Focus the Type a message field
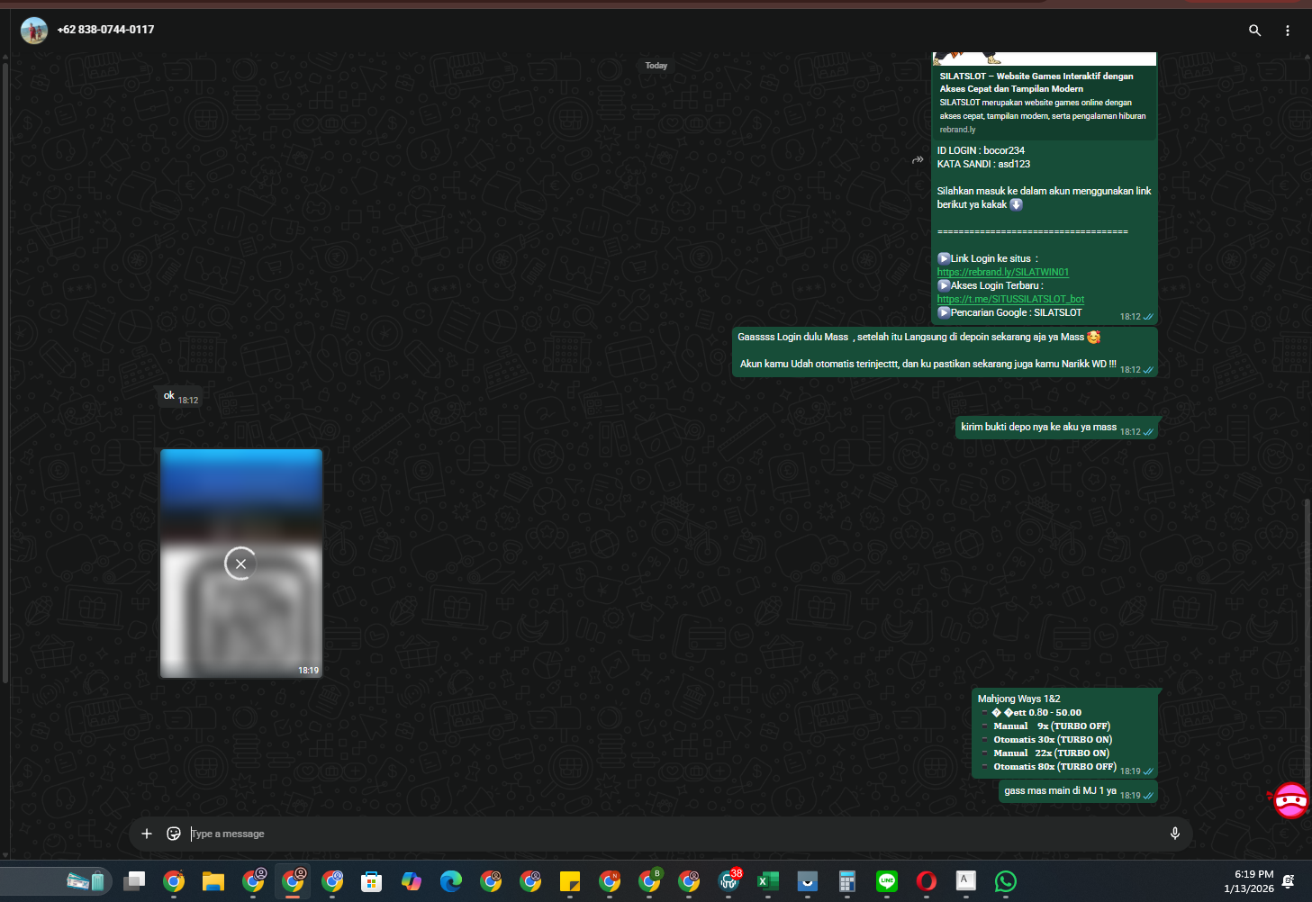This screenshot has height=902, width=1312. pyautogui.click(x=675, y=834)
